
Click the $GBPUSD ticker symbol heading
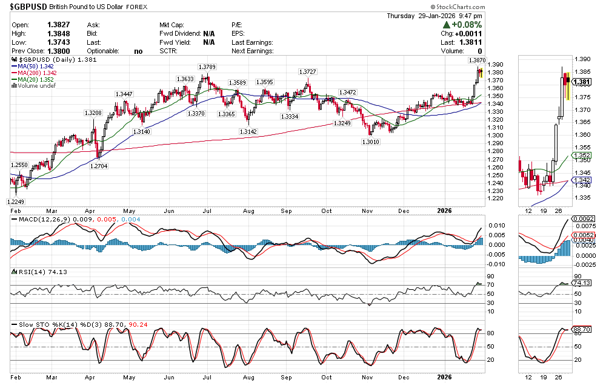point(30,8)
